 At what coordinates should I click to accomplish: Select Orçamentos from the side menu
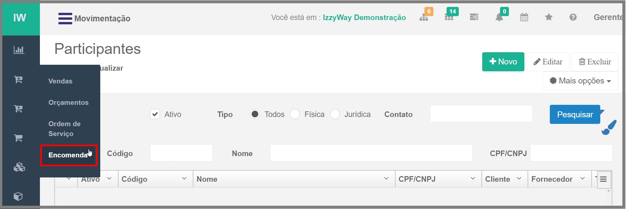click(x=69, y=103)
